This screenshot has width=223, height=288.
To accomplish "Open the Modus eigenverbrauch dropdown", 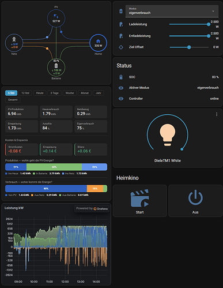I will (172, 11).
